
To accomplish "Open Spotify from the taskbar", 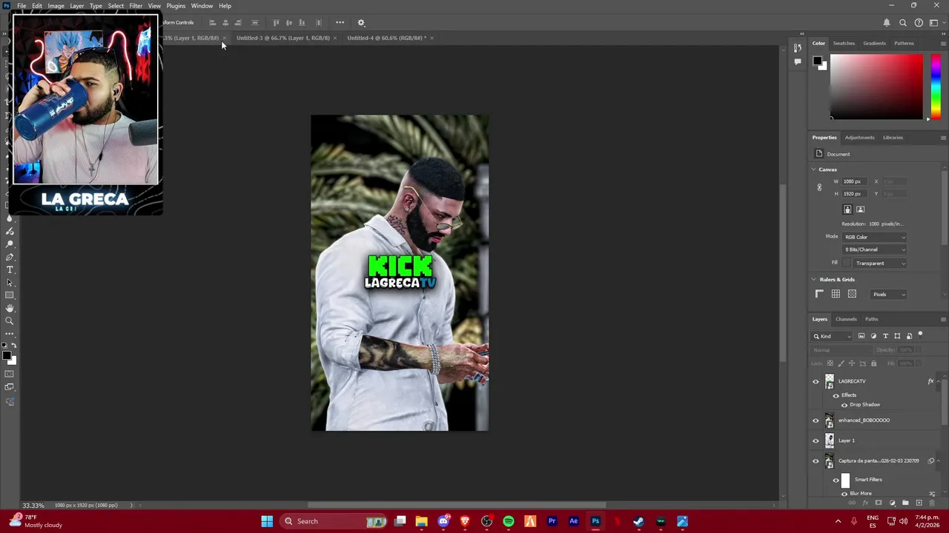I will pyautogui.click(x=509, y=521).
